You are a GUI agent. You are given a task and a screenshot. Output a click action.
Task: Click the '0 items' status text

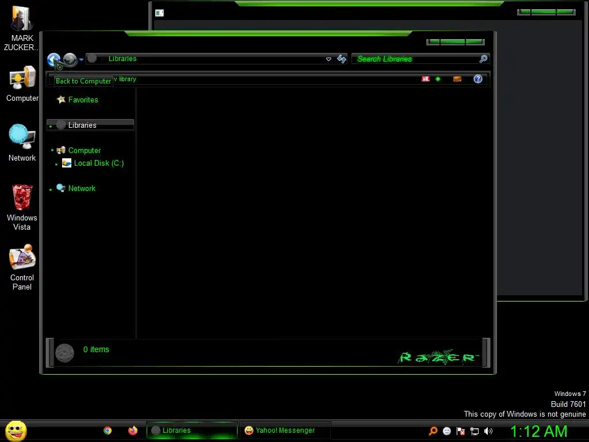pyautogui.click(x=96, y=349)
